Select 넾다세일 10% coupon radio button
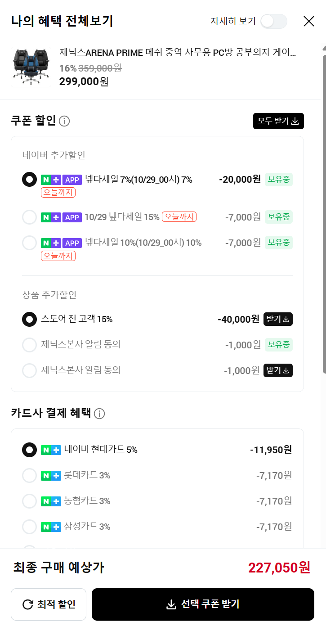This screenshot has width=326, height=631. tap(29, 243)
